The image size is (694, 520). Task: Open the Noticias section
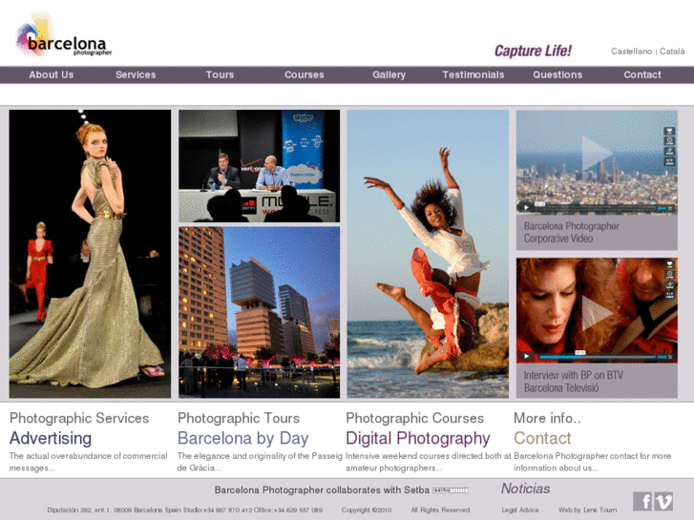click(x=525, y=489)
